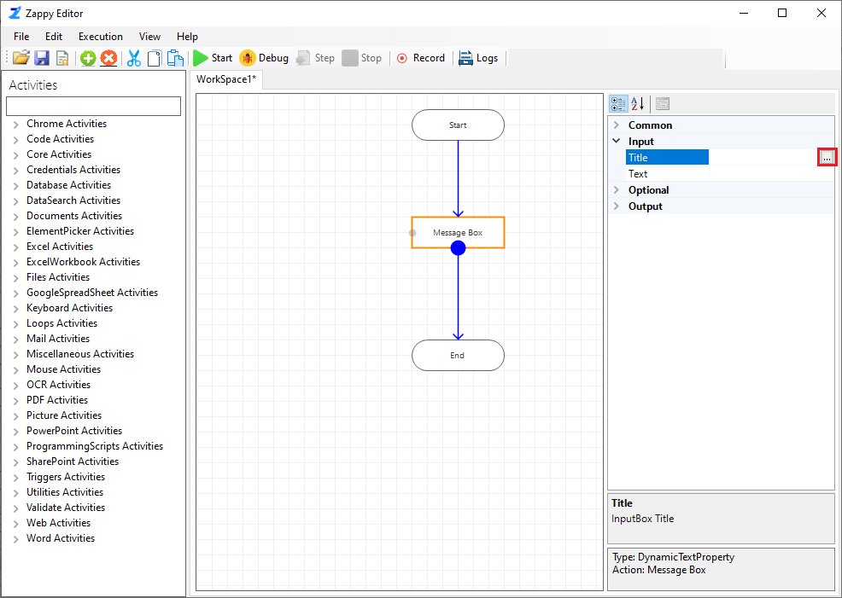The image size is (842, 598).
Task: Open the Execution menu
Action: 101,37
